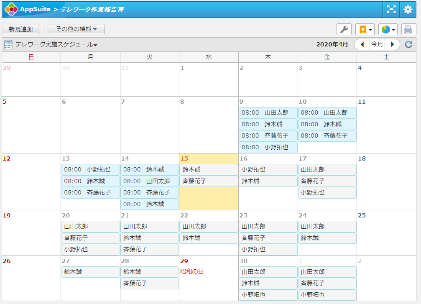Go to previous month arrow
421x304 pixels.
click(362, 44)
